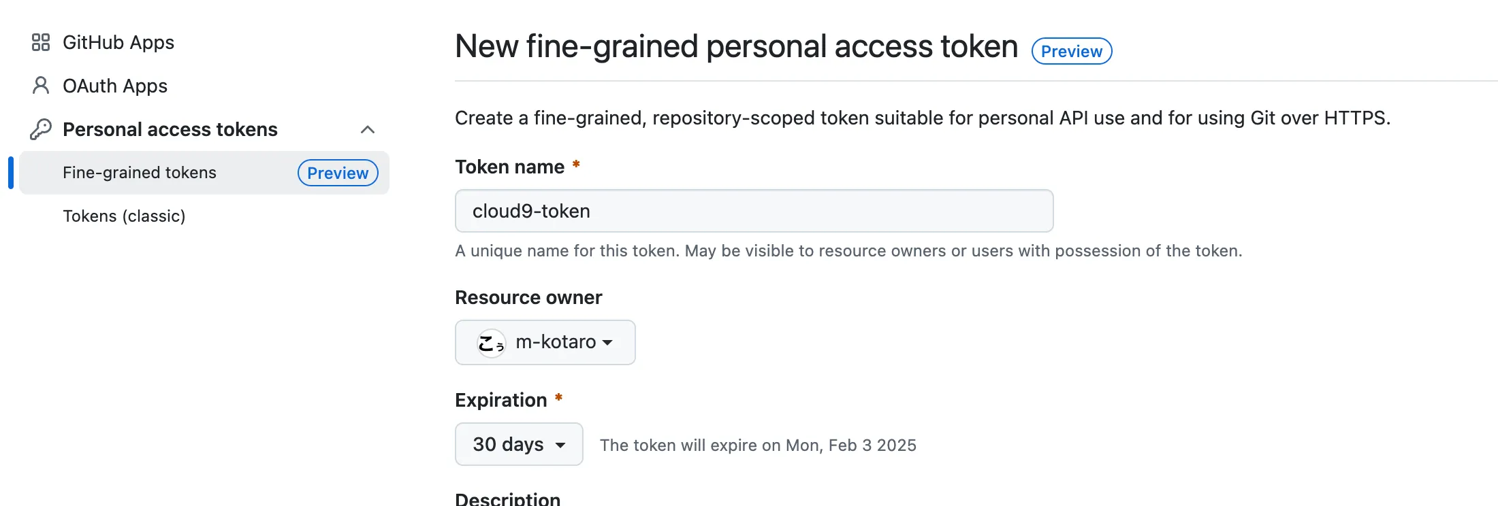
Task: Go to the OAuth Apps text link
Action: click(x=115, y=86)
